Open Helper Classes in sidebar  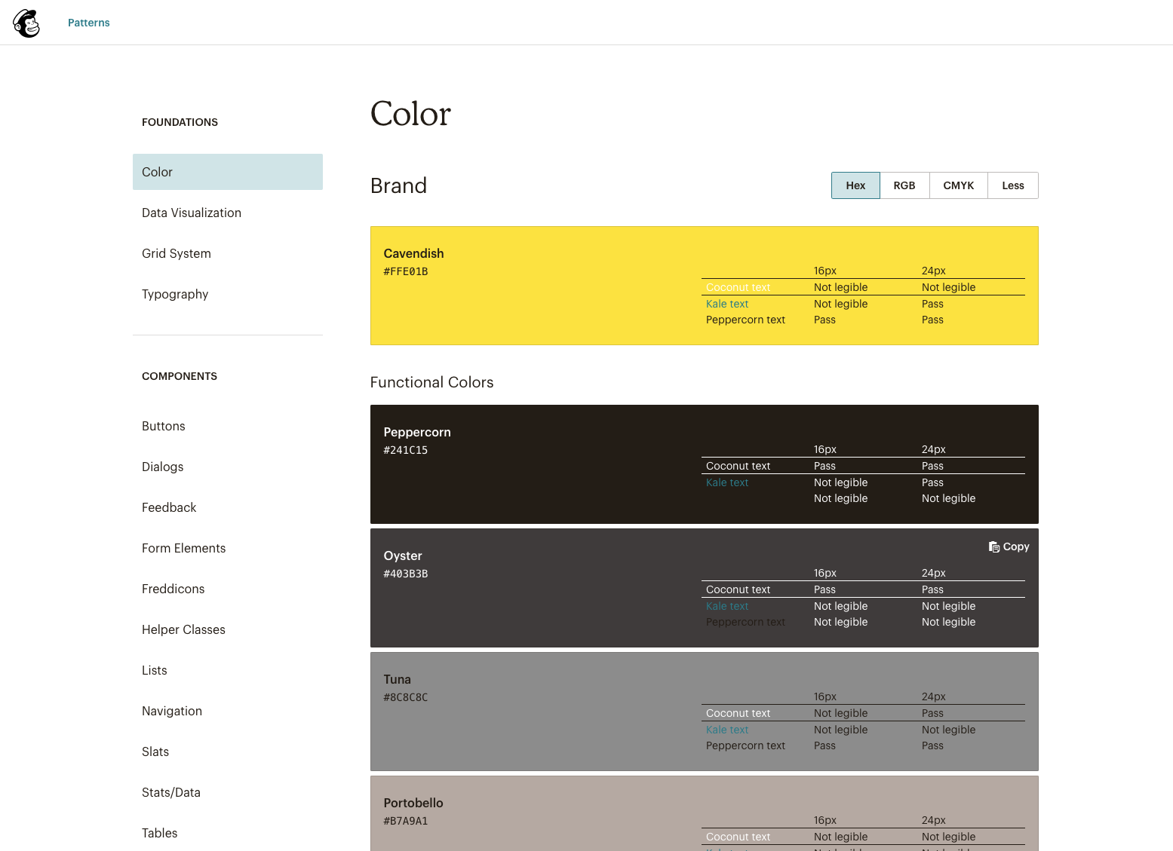point(183,629)
